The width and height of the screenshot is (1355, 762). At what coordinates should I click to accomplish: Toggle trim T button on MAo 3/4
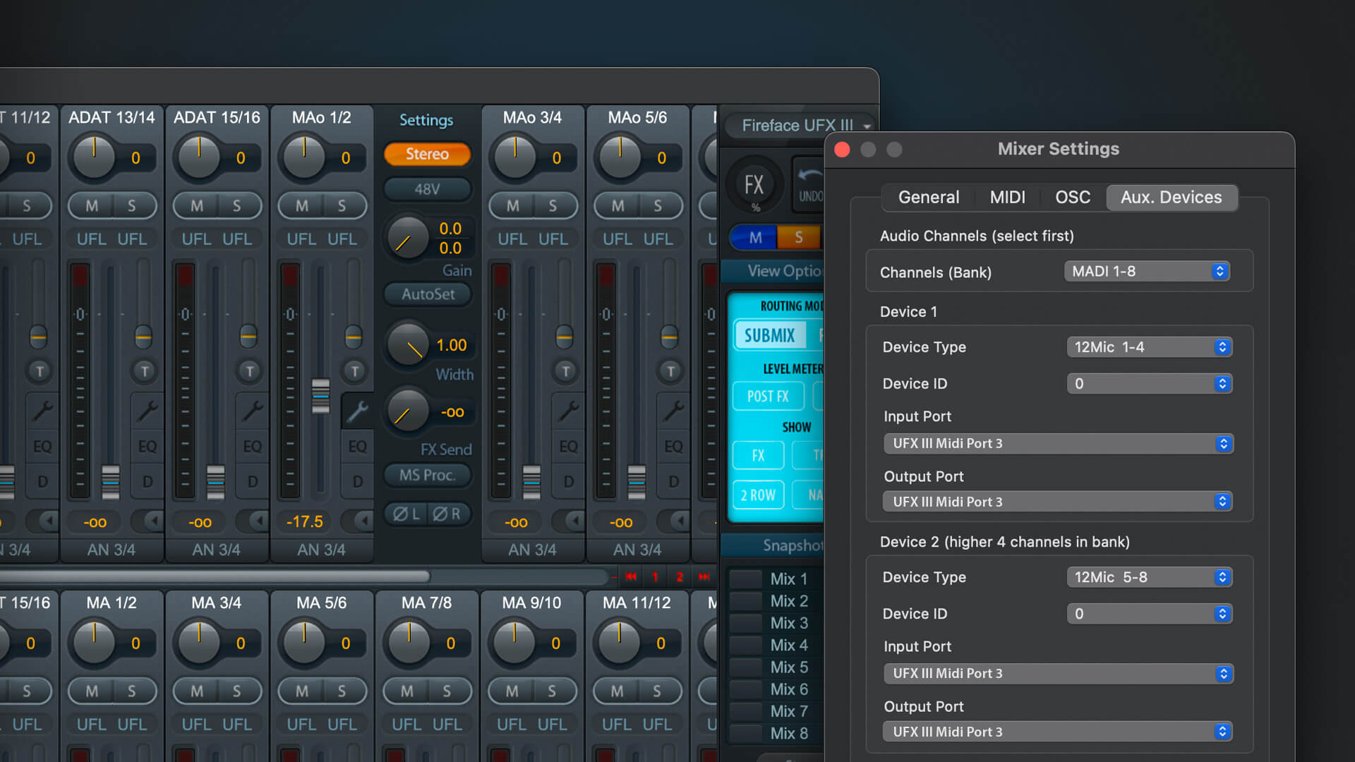click(565, 371)
